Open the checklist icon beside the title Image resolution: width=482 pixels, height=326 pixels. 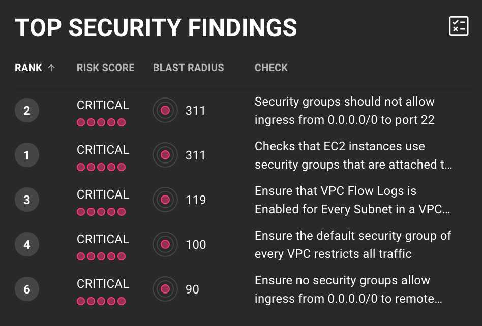pyautogui.click(x=459, y=26)
